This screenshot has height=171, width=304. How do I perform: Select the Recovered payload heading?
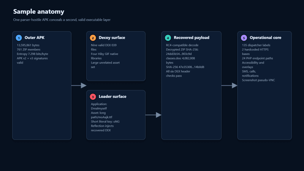point(191,38)
